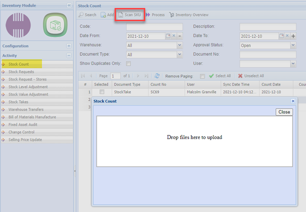Open the Warehouse dropdown
The width and height of the screenshot is (306, 212).
(179, 45)
